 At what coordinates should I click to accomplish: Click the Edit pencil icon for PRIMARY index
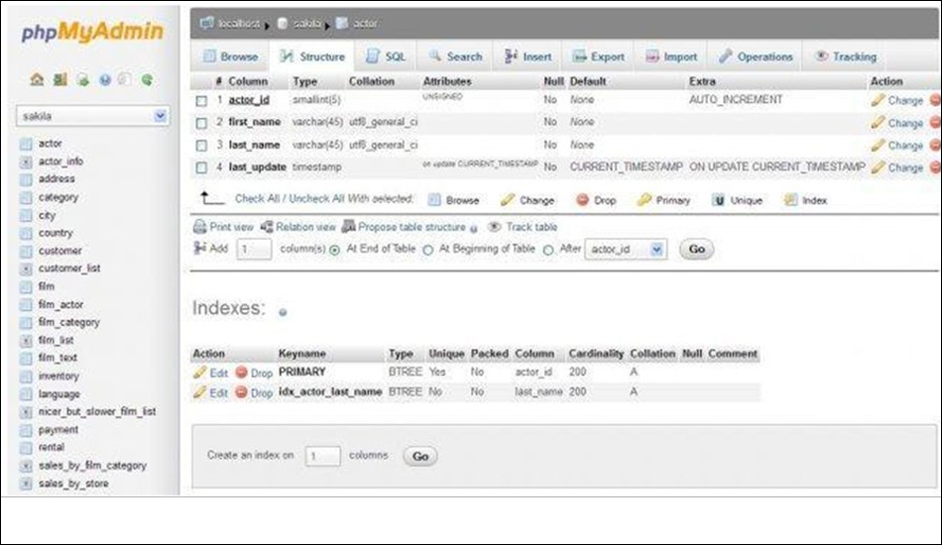(x=200, y=373)
